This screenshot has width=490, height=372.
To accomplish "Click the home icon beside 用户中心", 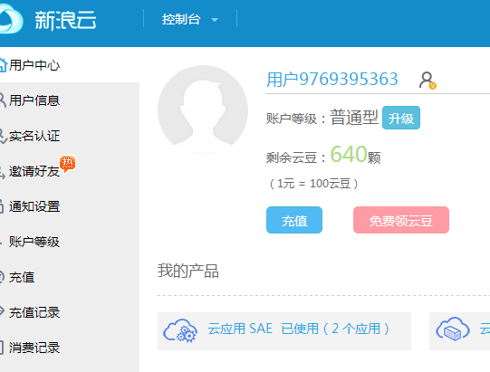I will click(x=3, y=65).
